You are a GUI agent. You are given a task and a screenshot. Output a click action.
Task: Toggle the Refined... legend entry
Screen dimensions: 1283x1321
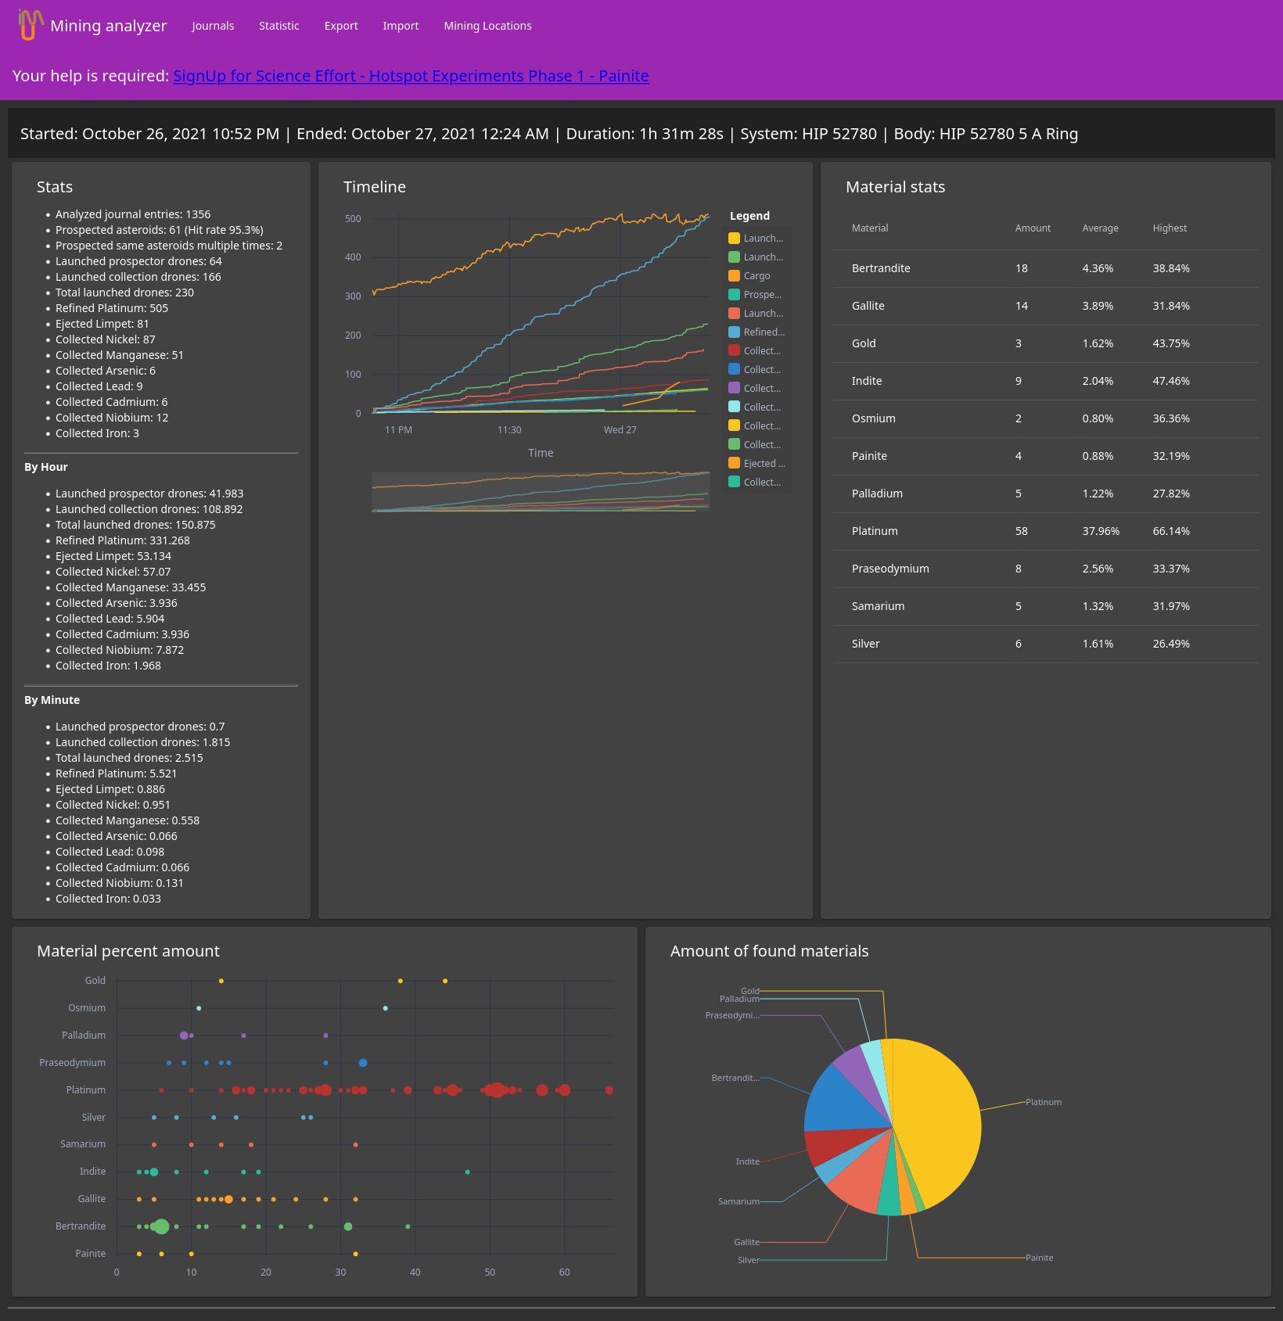tap(757, 332)
